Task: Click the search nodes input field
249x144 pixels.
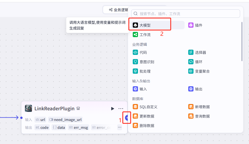Action: 189,14
